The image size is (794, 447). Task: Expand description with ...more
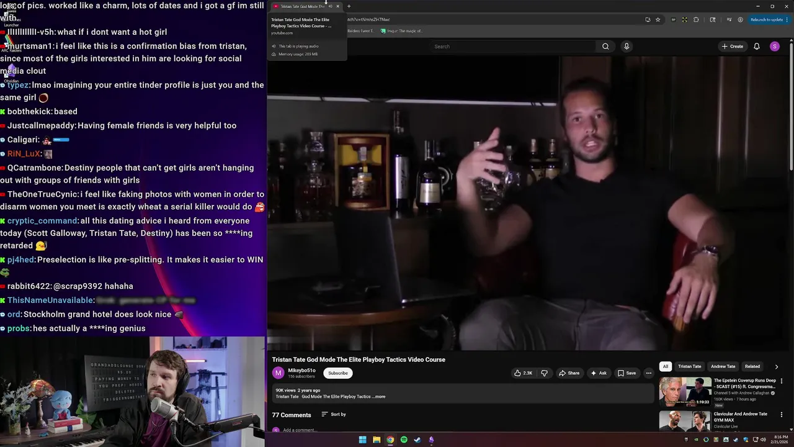coord(379,397)
